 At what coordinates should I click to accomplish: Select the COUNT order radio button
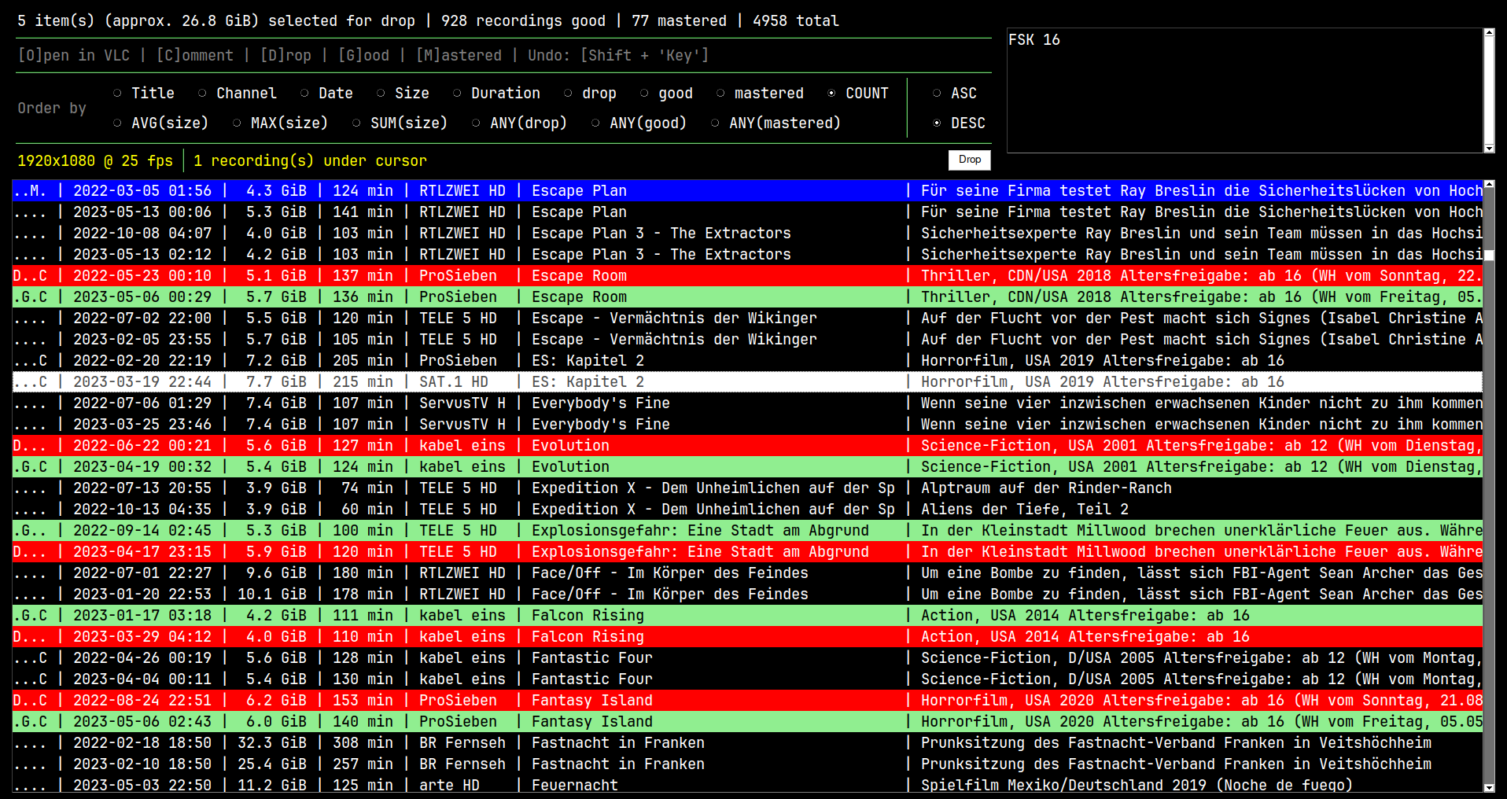coord(831,93)
